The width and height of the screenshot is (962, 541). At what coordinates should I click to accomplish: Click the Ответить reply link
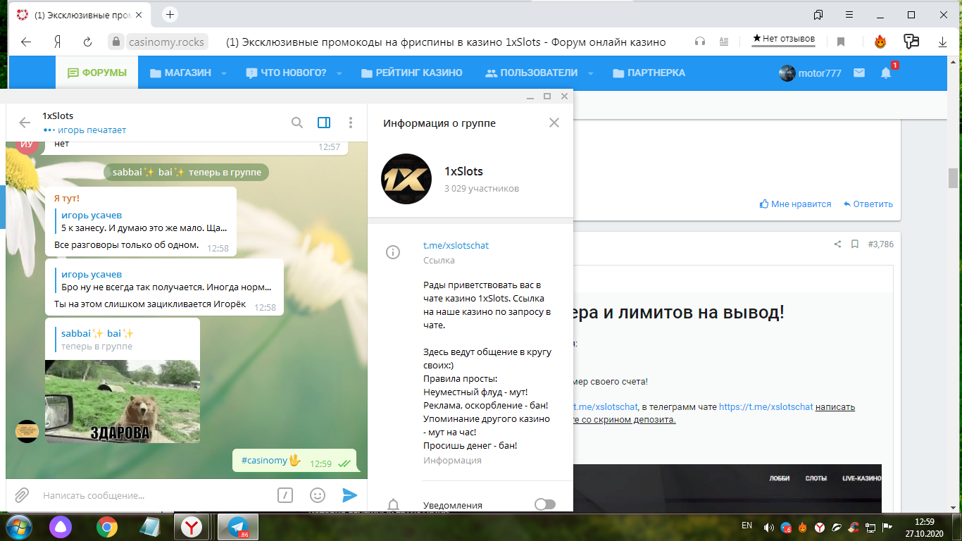click(x=868, y=204)
